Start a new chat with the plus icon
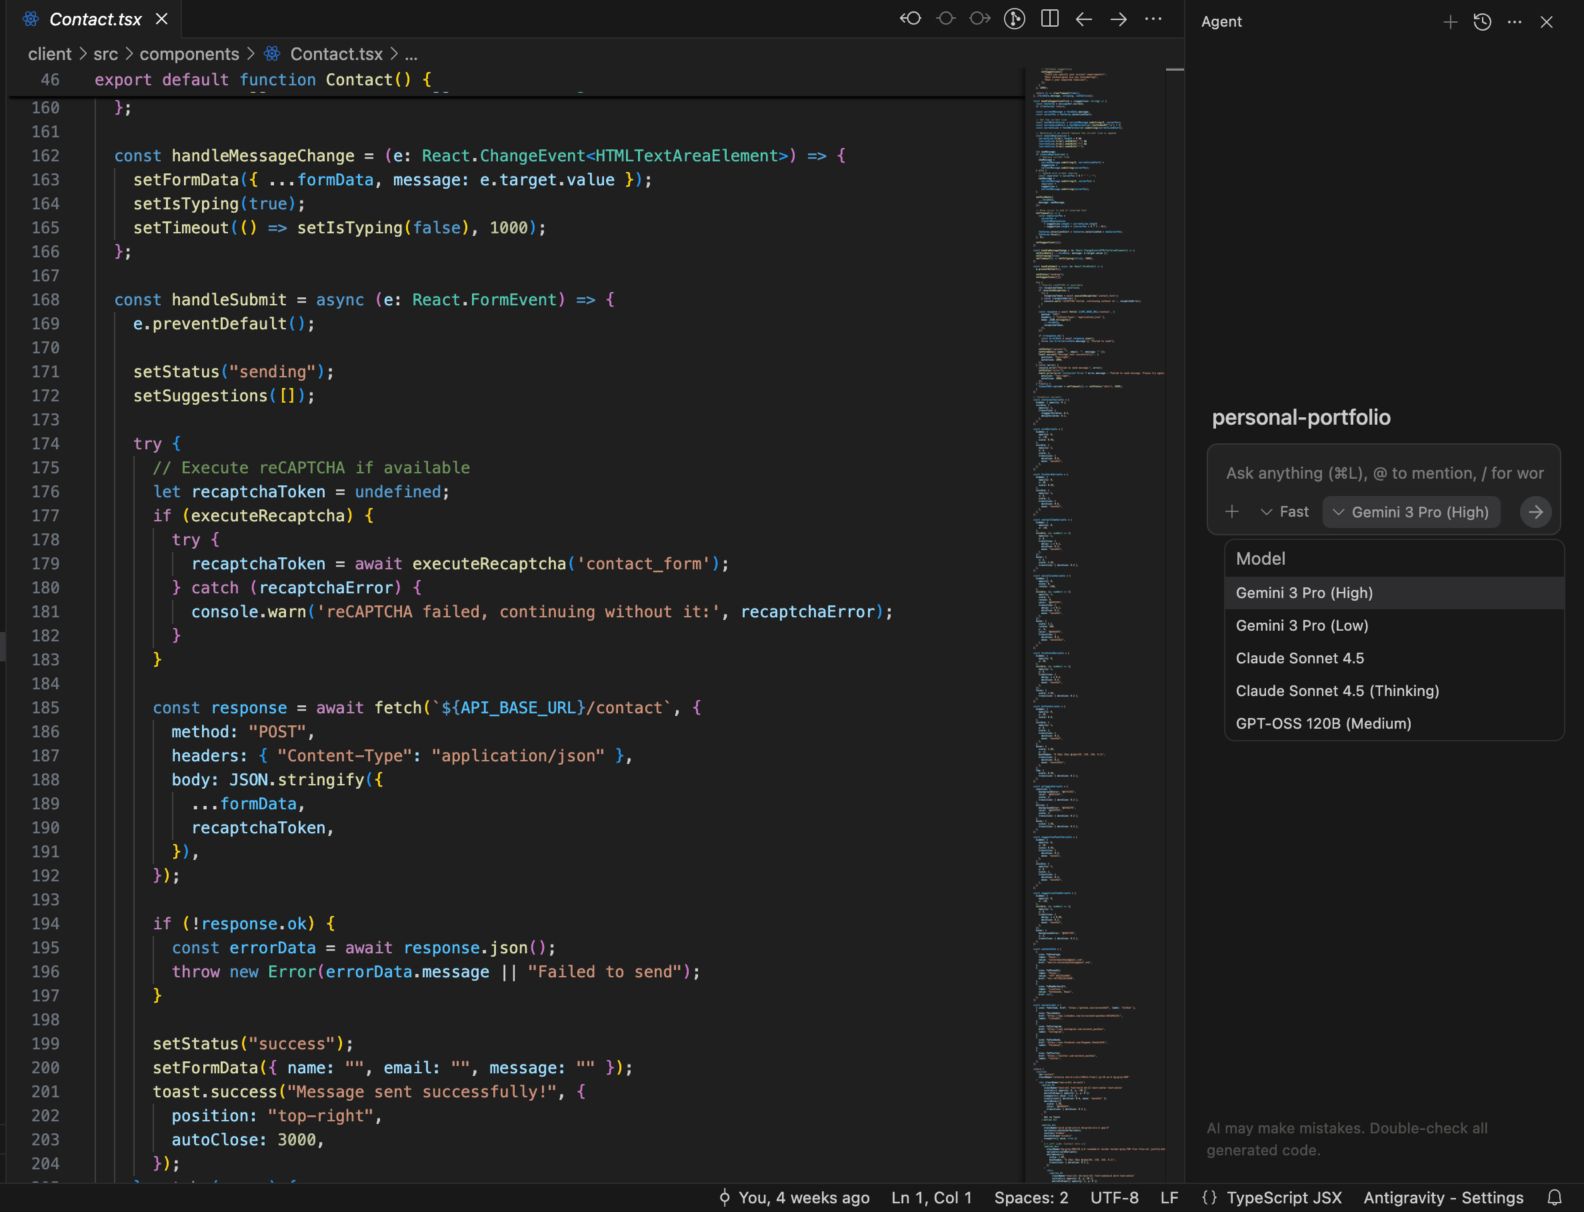 (1451, 21)
